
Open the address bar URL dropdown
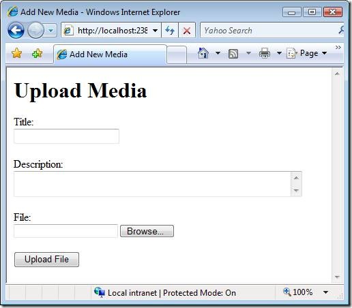click(x=156, y=30)
